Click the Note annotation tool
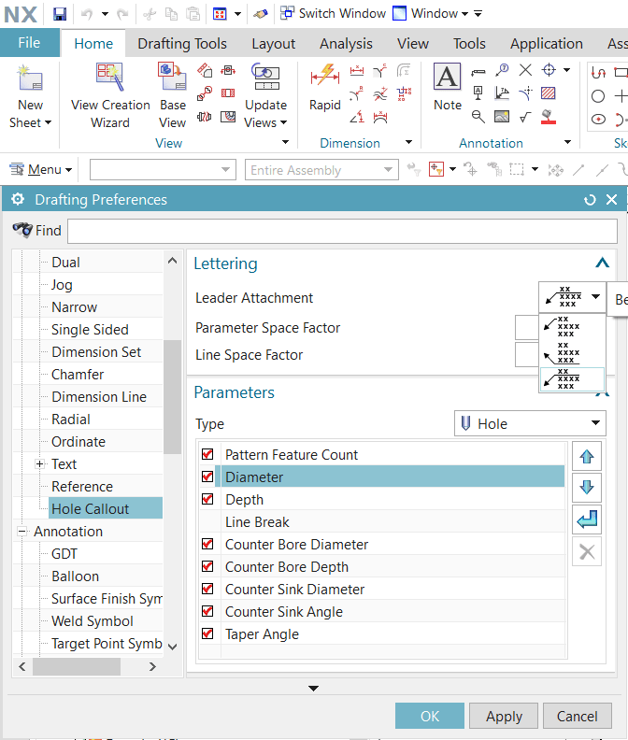The width and height of the screenshot is (628, 740). (x=447, y=77)
